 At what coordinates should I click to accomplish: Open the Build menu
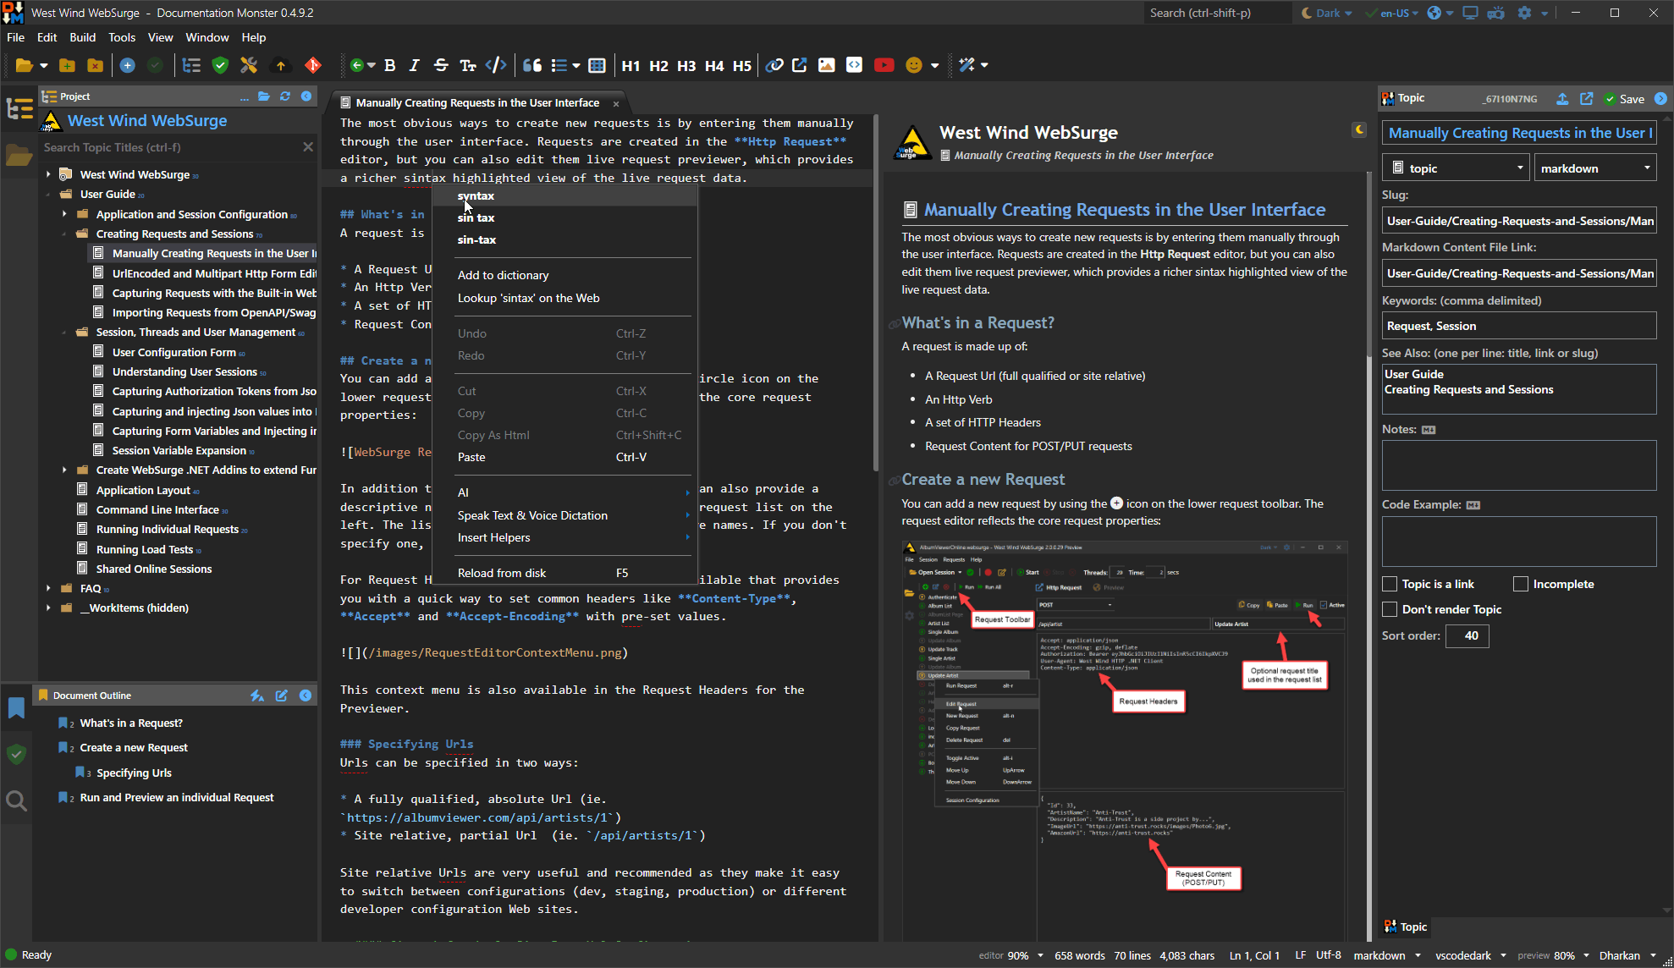82,37
